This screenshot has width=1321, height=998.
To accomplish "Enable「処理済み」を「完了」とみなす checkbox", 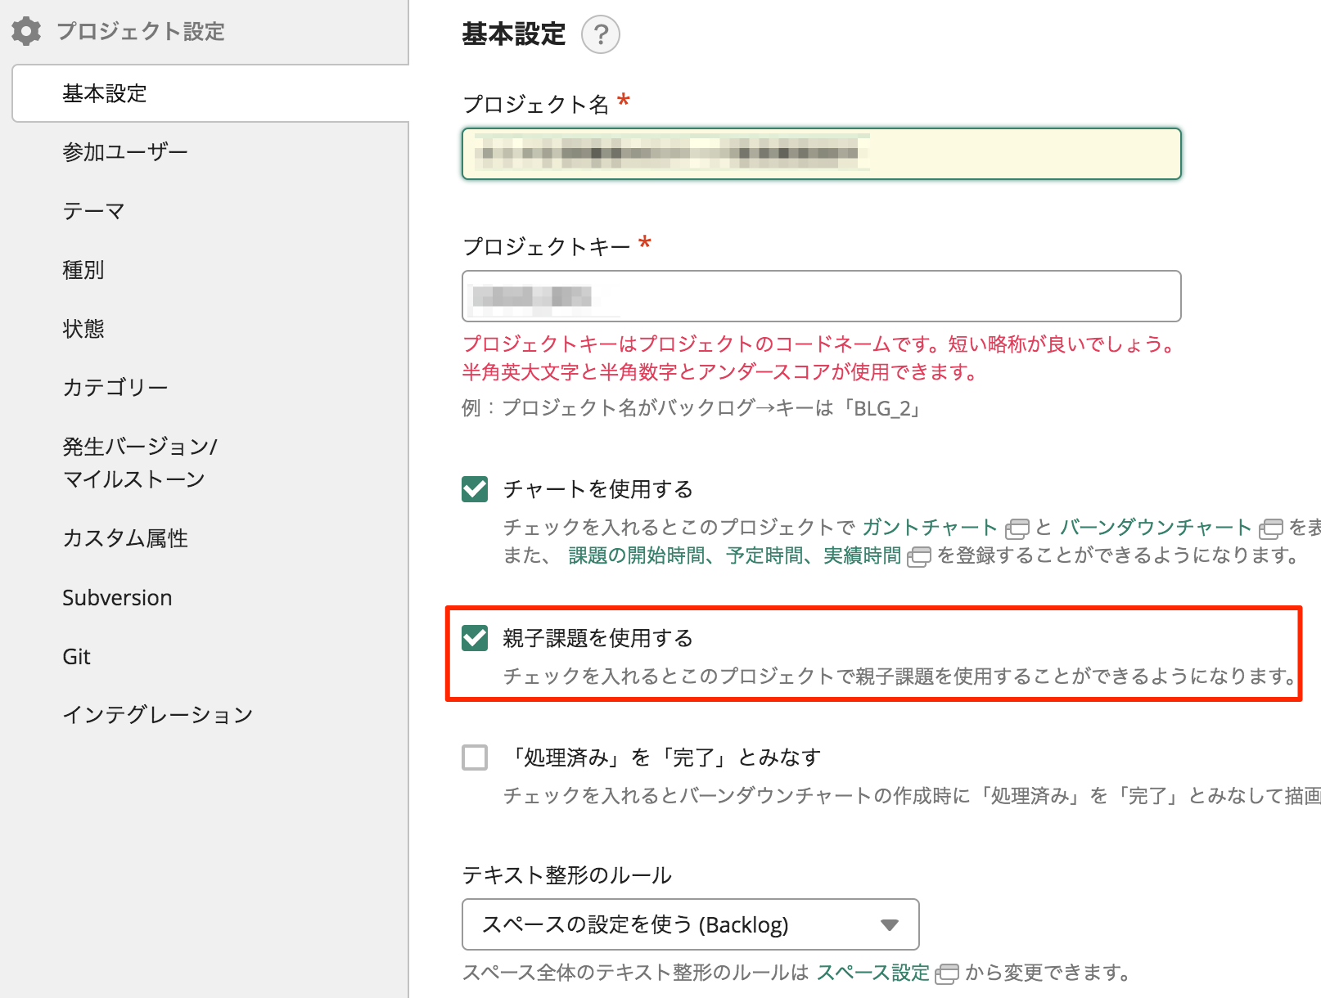I will click(475, 757).
